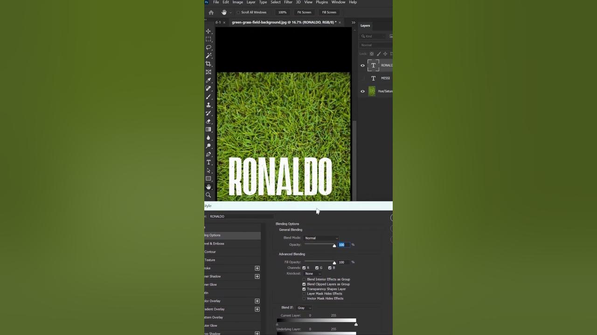Click lock position icon in Layers panel

[x=385, y=54]
